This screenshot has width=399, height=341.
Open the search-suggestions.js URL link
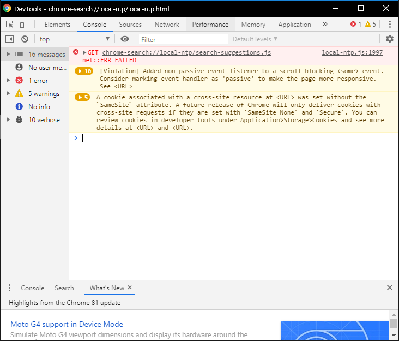click(186, 52)
